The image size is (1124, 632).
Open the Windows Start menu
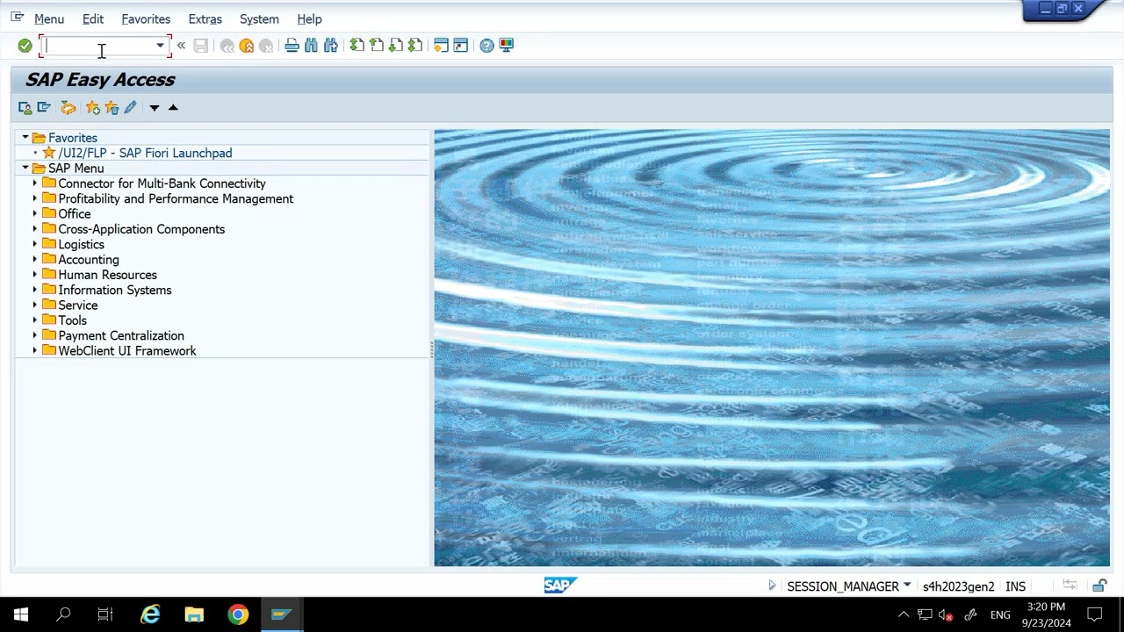[21, 614]
